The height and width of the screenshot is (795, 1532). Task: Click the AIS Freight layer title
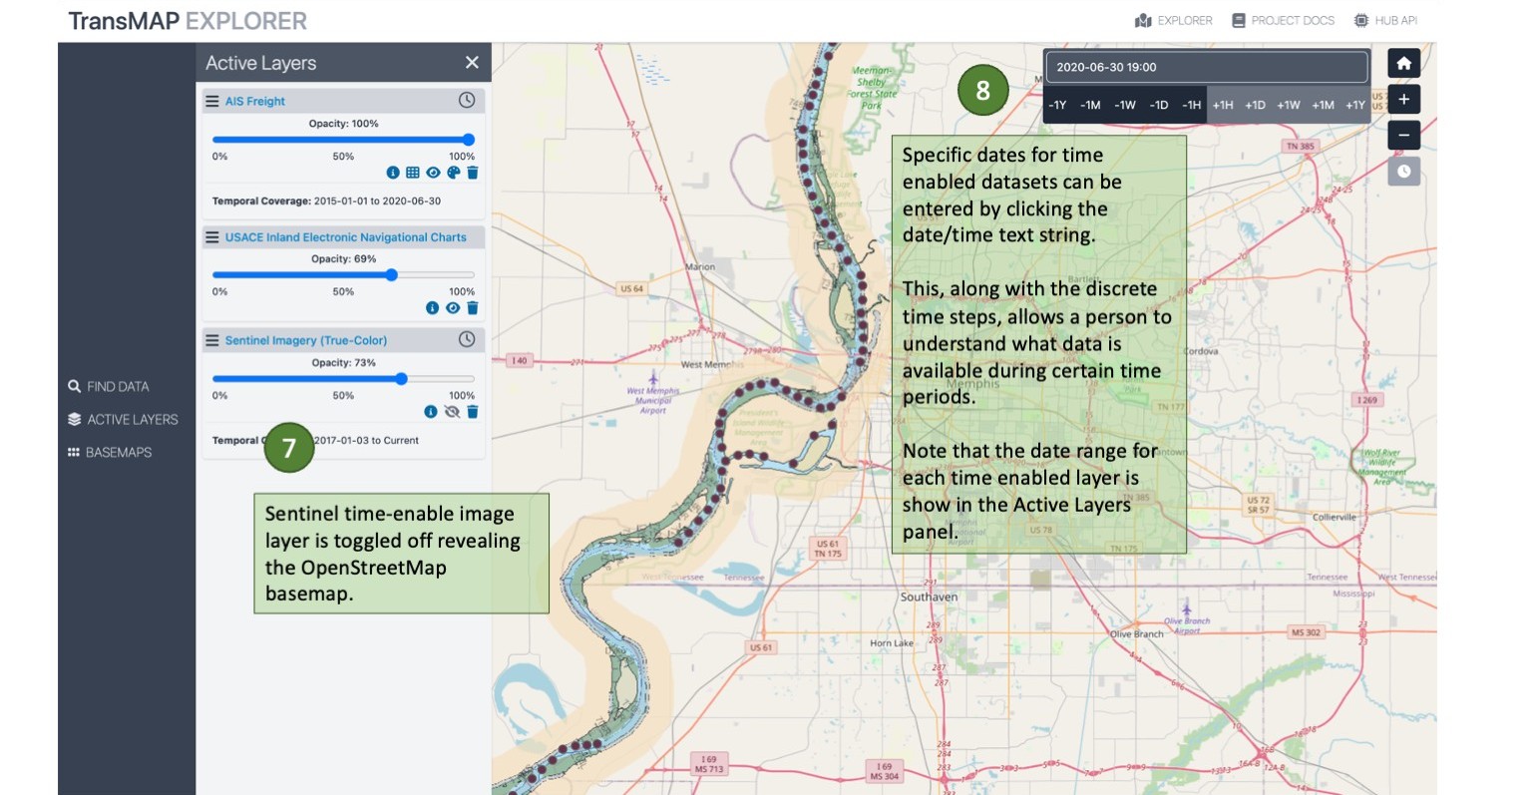coord(255,101)
